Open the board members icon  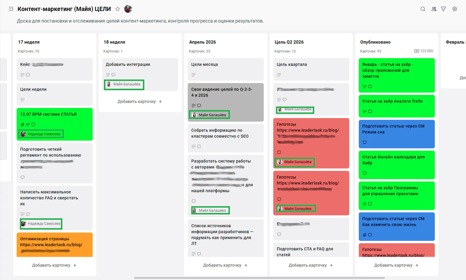(434, 9)
